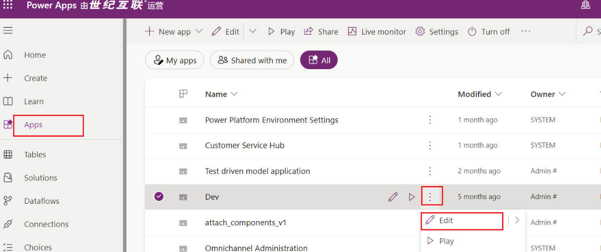Open more commands for Customer Service Hub
The width and height of the screenshot is (601, 252).
coord(430,145)
